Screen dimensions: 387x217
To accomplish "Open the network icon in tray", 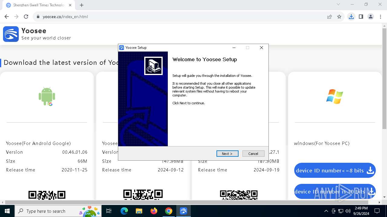I will pyautogui.click(x=341, y=211).
